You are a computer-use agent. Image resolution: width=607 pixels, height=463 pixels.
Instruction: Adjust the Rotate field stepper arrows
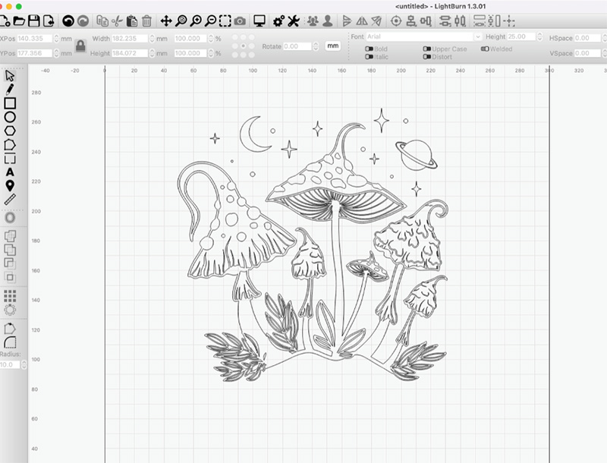[316, 46]
